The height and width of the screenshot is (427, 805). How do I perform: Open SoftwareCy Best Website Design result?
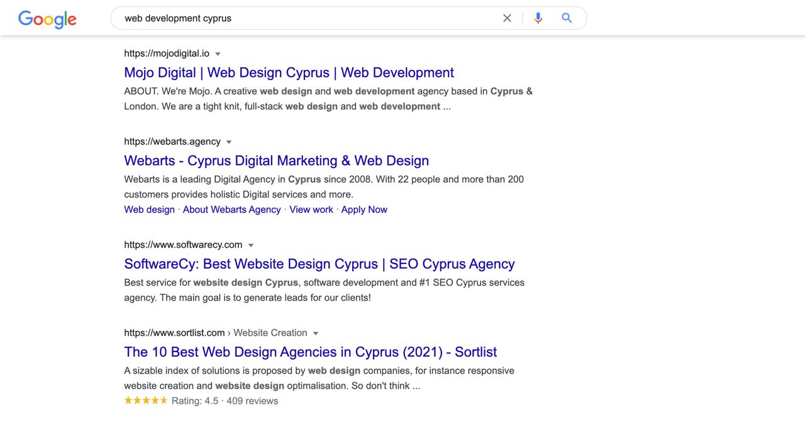319,263
